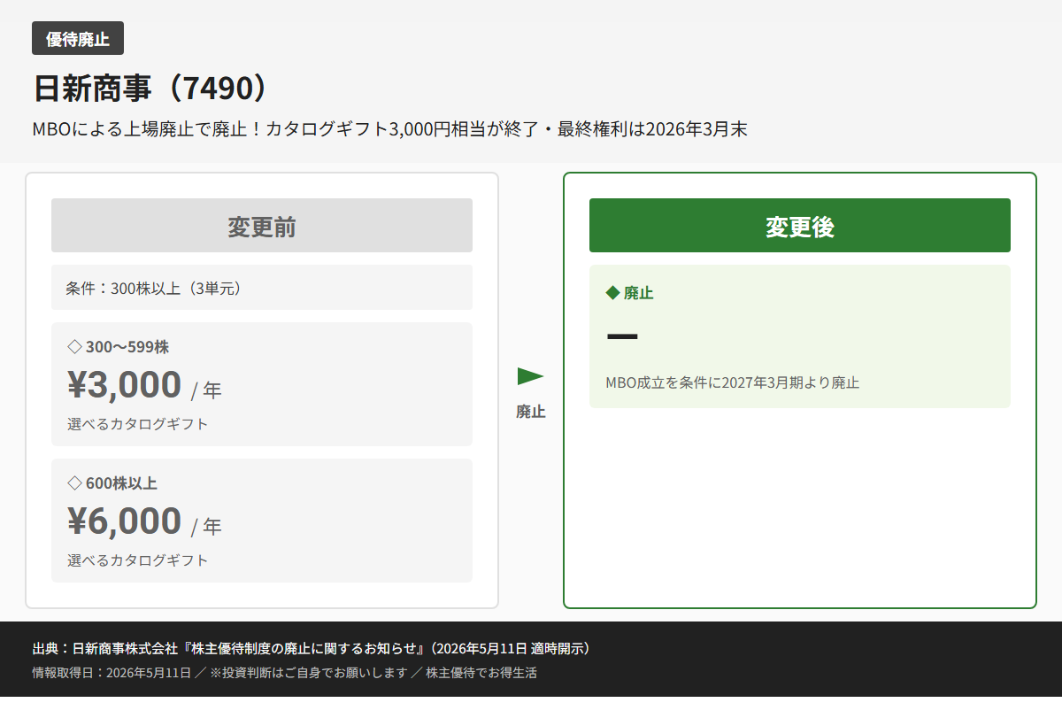Screen dimensions: 1062x718
Task: Click the MBOによる上場廃止 subtitle line
Action: tap(389, 129)
